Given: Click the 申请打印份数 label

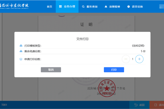Looking at the screenshot, I should pos(33,59).
